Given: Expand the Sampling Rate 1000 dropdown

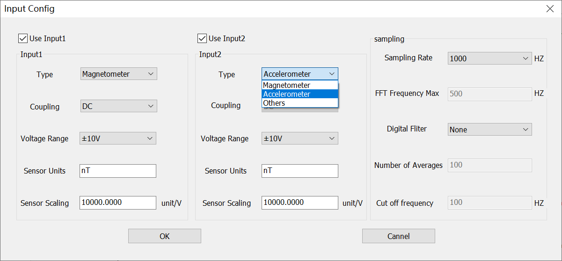Looking at the screenshot, I should pos(489,58).
